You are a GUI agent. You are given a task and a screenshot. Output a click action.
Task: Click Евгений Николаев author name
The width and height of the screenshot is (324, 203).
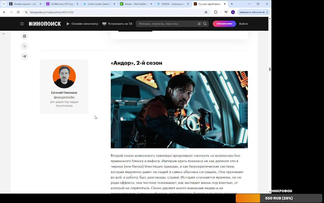coord(64,92)
